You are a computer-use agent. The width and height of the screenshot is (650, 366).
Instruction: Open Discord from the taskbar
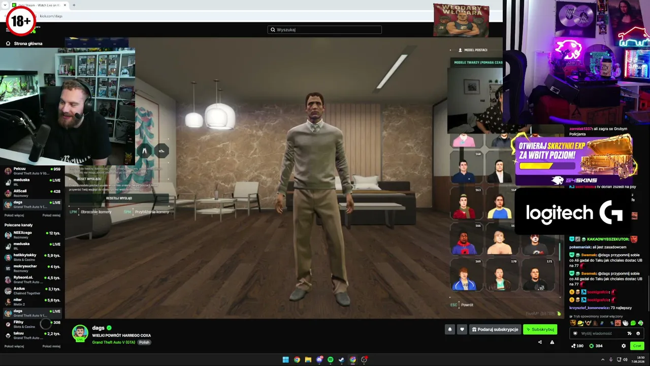(319, 359)
